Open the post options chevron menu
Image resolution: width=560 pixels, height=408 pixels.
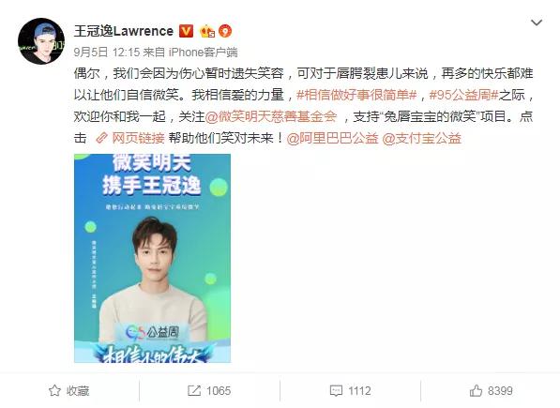tap(537, 23)
